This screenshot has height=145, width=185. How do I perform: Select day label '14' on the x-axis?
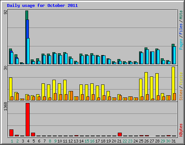81,141
